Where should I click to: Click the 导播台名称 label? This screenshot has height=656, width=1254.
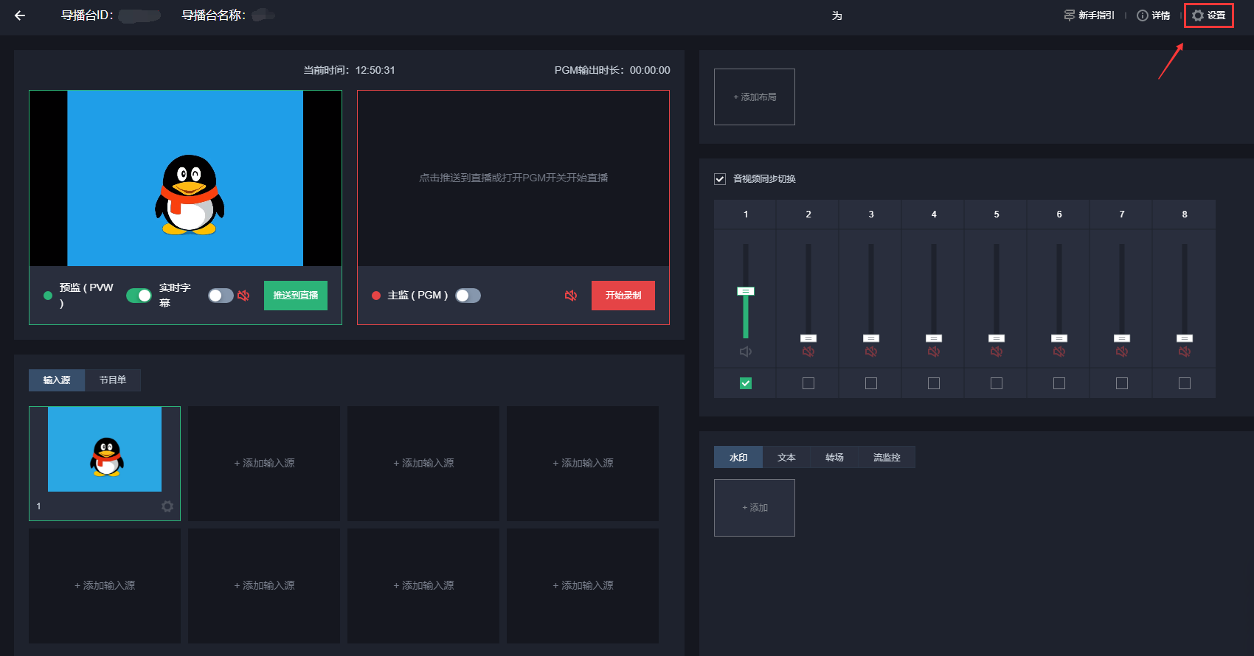tap(214, 15)
